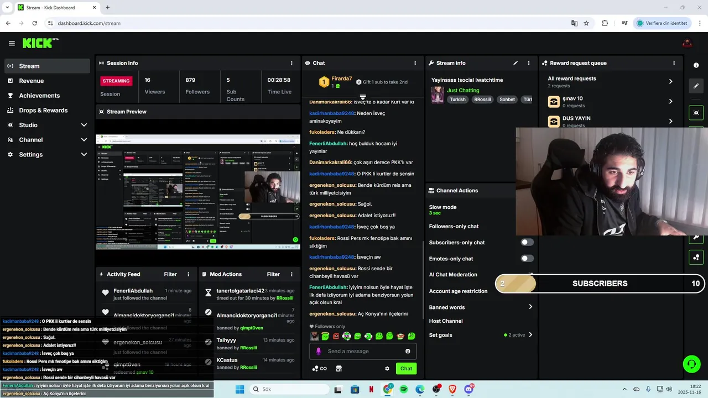708x398 pixels.
Task: Open Mod Actions Filter dropdown
Action: (273, 274)
